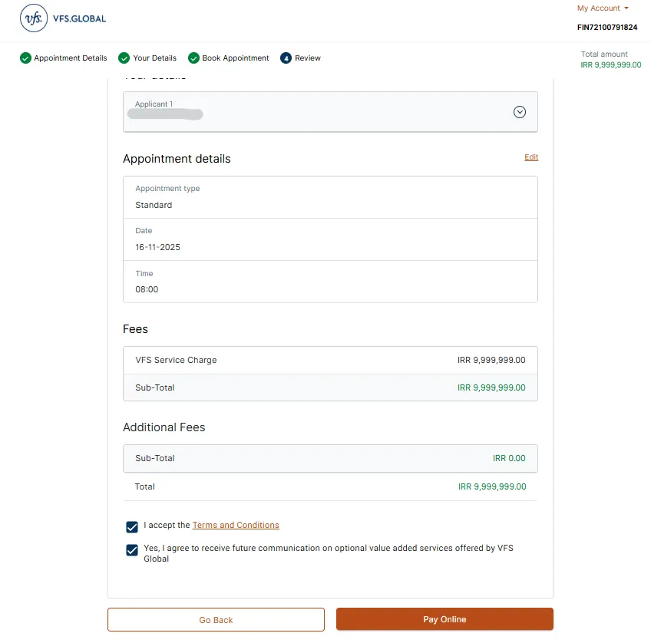Click the Your Details green checkmark icon

click(124, 58)
